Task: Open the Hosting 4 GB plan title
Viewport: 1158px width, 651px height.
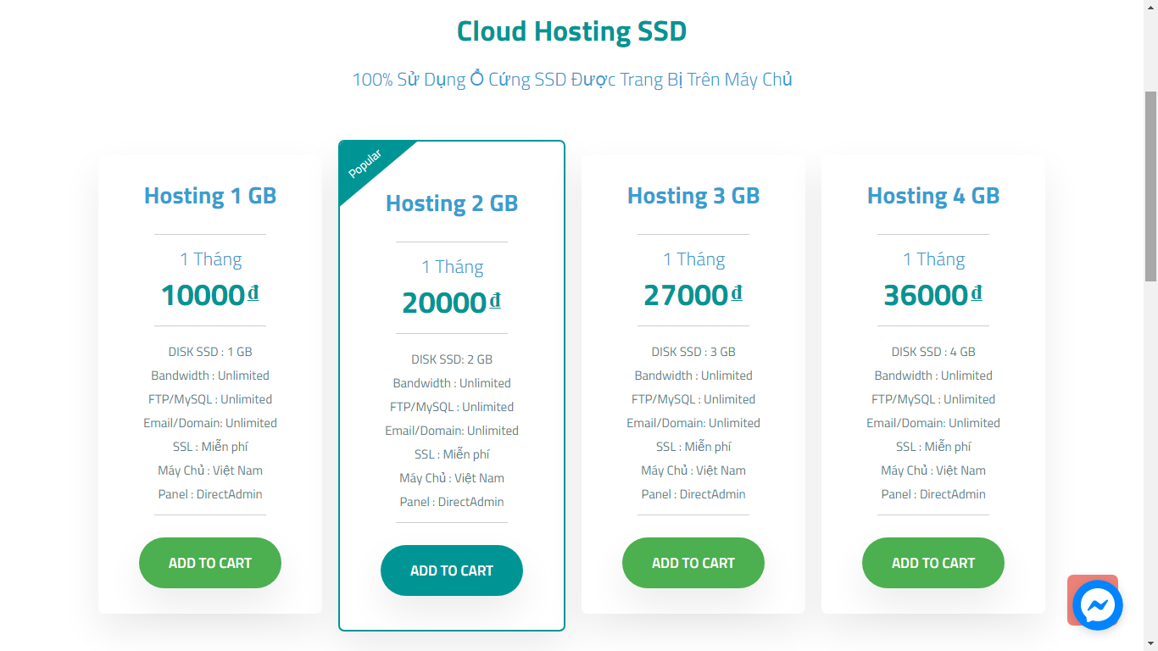Action: 933,196
